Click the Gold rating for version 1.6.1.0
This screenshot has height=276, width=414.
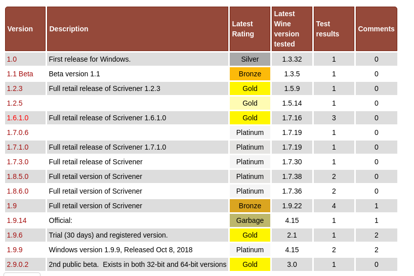point(250,118)
